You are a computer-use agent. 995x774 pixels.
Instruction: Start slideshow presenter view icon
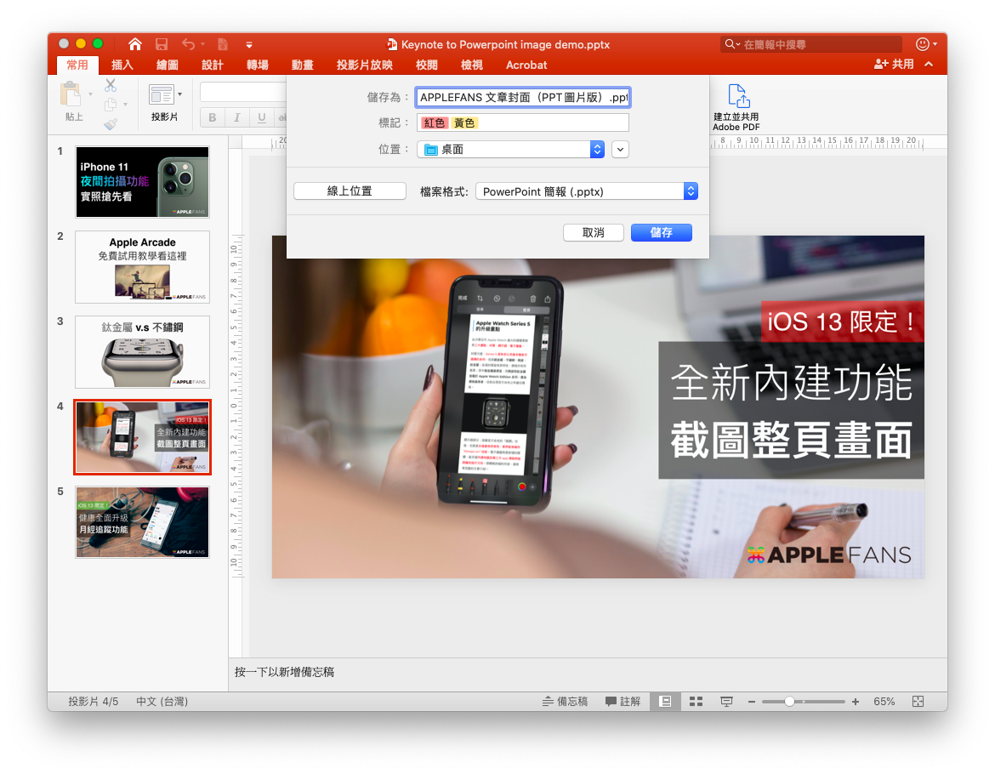click(726, 701)
